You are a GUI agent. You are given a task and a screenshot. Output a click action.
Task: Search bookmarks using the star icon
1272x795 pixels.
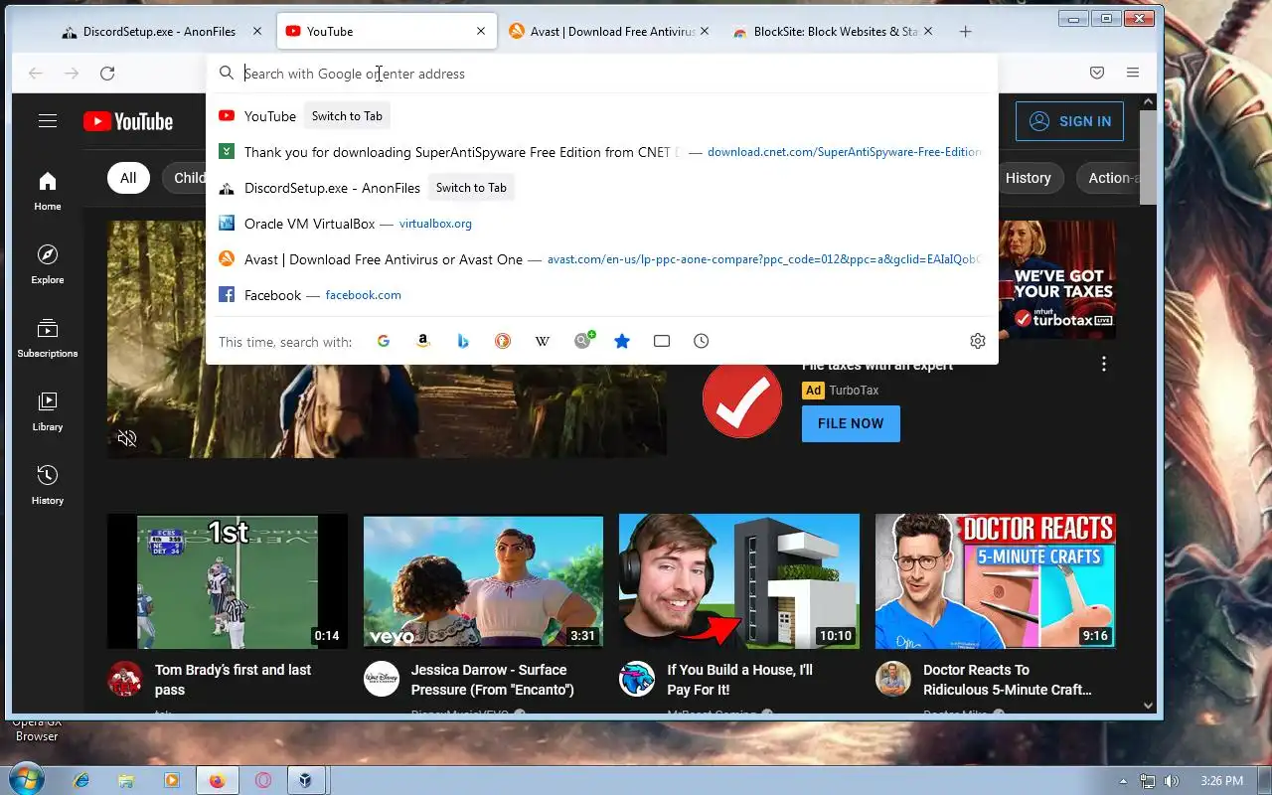coord(622,341)
